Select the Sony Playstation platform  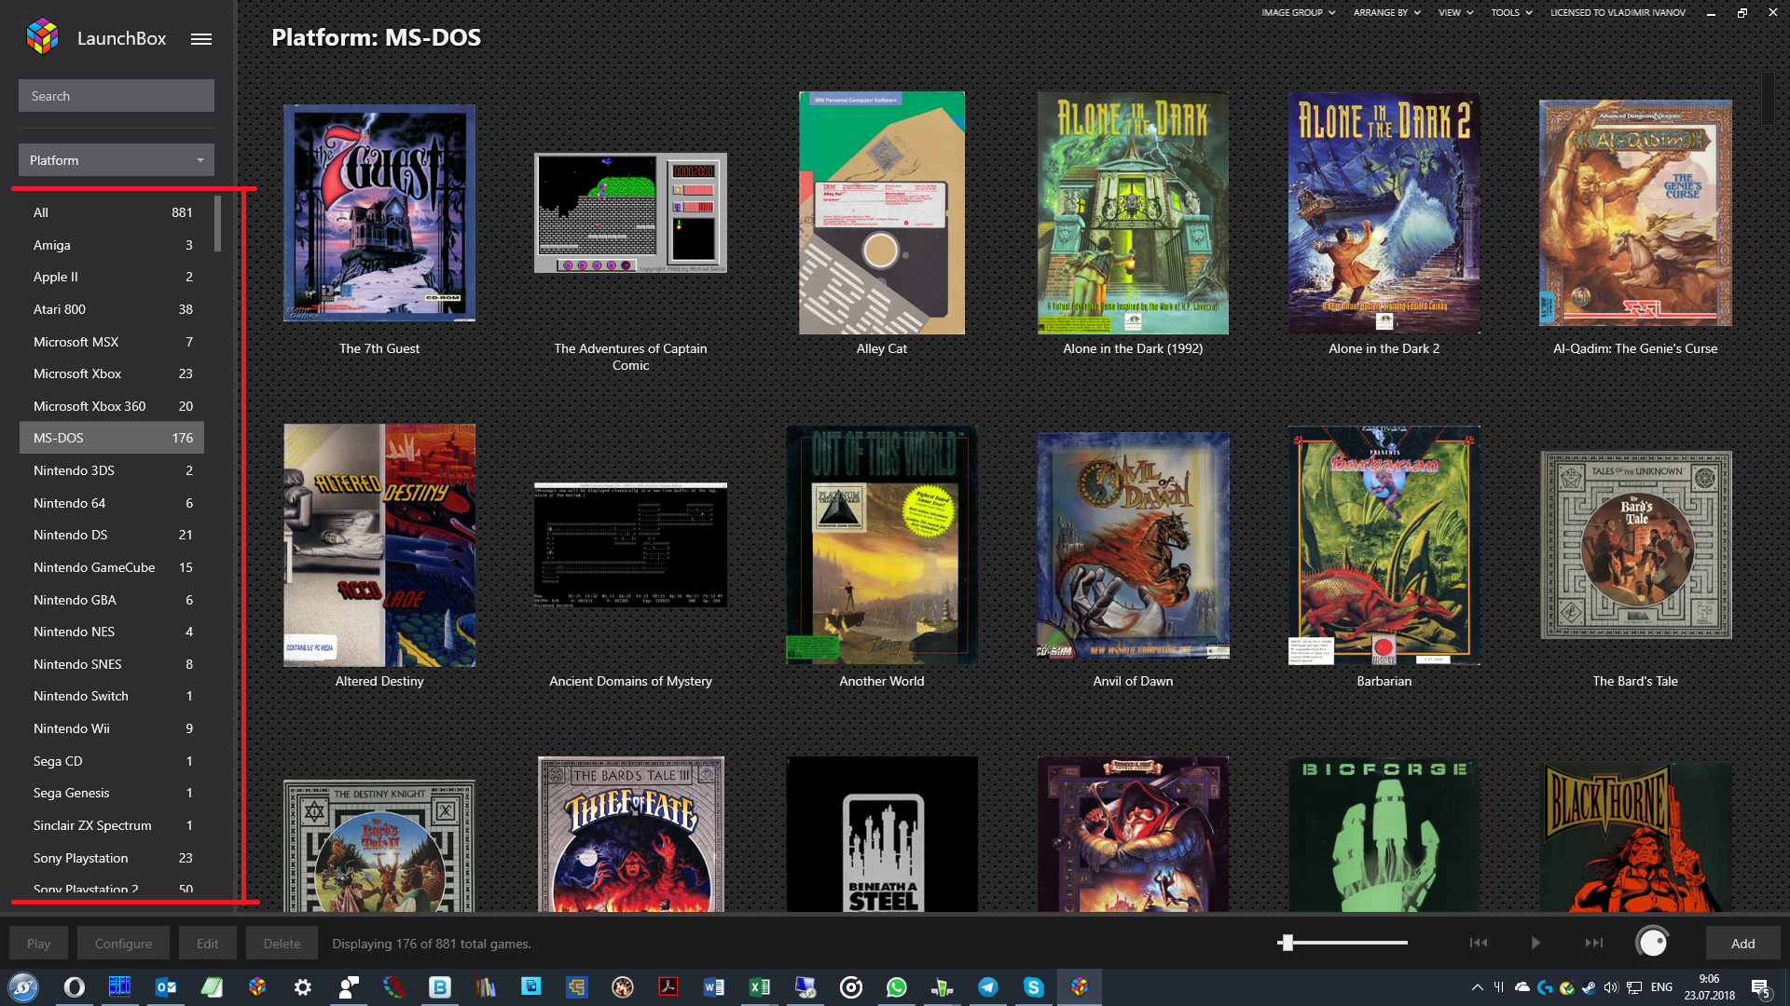pos(112,858)
